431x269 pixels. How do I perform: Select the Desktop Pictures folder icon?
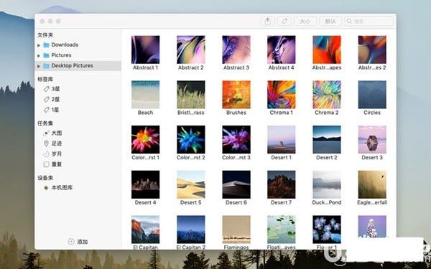coord(46,65)
